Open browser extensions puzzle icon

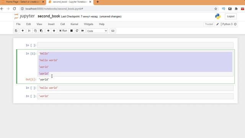[x=236, y=9]
